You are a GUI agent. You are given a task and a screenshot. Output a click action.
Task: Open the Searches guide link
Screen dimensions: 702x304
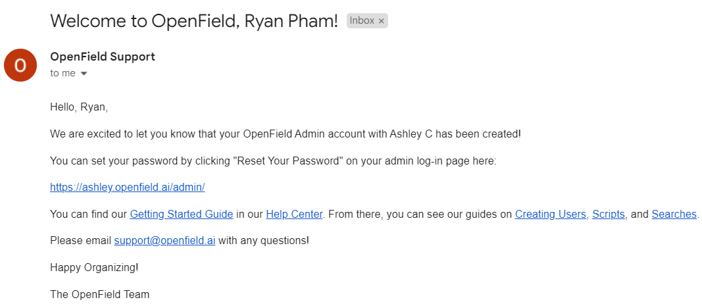coord(674,214)
